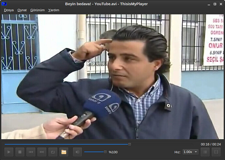Click the 00:16 / 00:24 time display
Viewport: 225px width, 160px height.
pos(211,144)
